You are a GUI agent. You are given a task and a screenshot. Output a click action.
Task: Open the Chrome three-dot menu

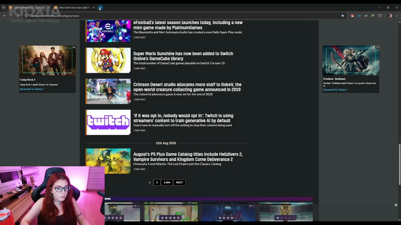coord(397,16)
